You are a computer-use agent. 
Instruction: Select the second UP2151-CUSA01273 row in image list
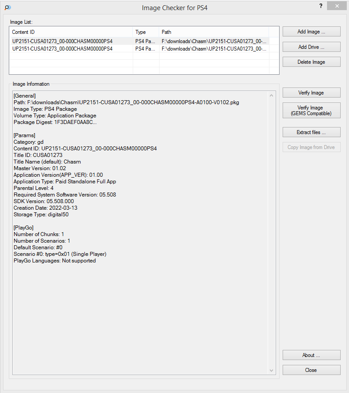139,49
